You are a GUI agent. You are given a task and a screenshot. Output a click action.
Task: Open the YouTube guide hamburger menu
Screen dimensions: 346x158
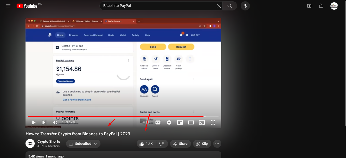(8, 6)
